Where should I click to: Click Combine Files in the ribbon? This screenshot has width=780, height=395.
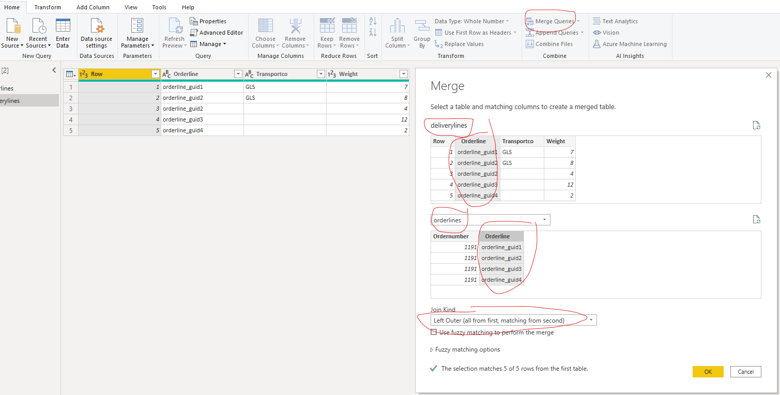tap(549, 44)
